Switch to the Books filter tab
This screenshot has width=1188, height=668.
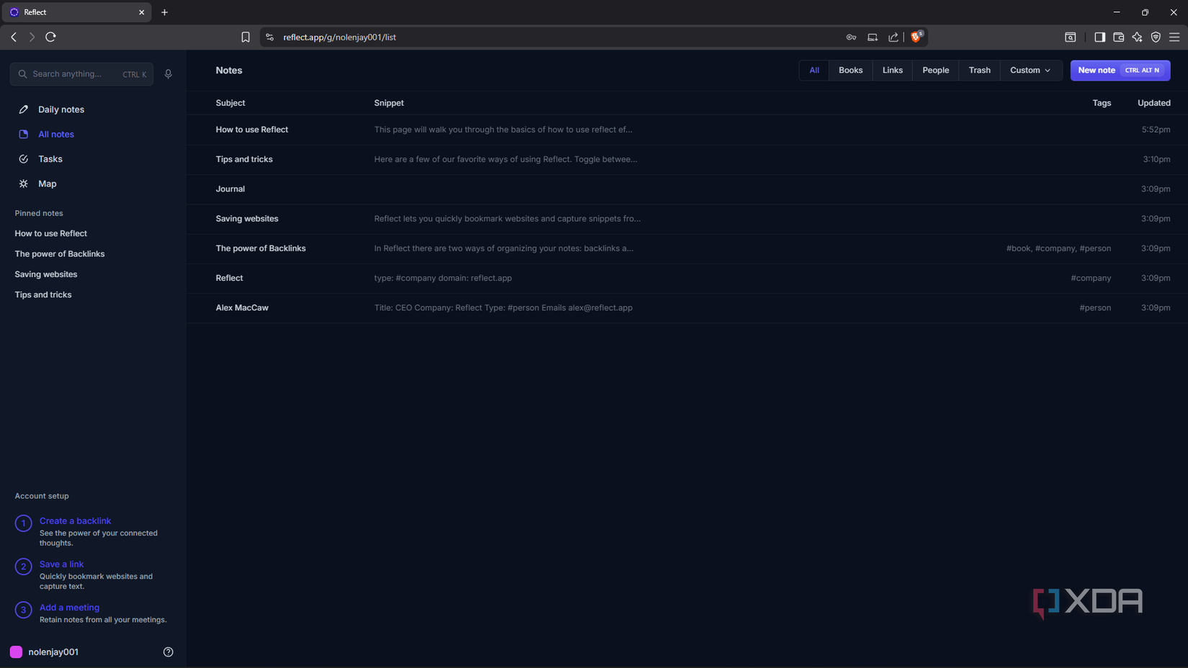[850, 71]
